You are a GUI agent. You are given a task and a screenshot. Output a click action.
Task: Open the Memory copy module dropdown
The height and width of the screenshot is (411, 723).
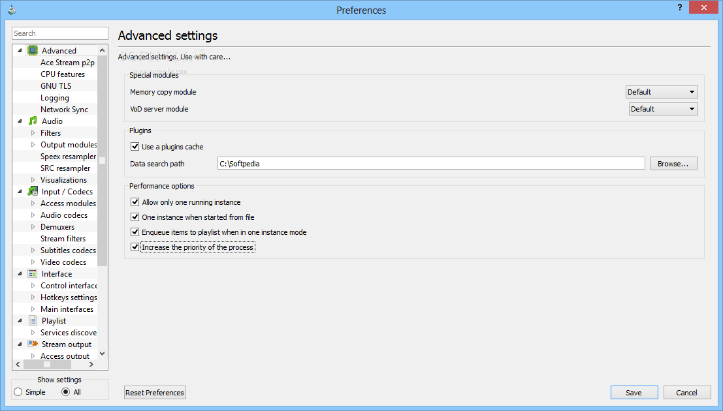coord(662,92)
